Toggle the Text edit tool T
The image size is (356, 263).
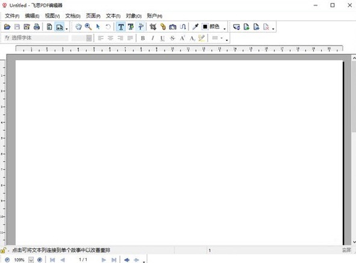coord(121,27)
